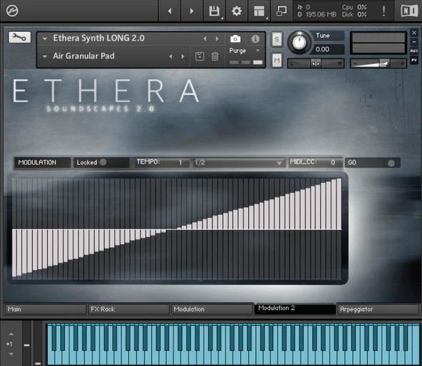Screen dimensions: 422x366
Task: Select previous snapshot before Air Granular Pad
Action: tap(170, 56)
